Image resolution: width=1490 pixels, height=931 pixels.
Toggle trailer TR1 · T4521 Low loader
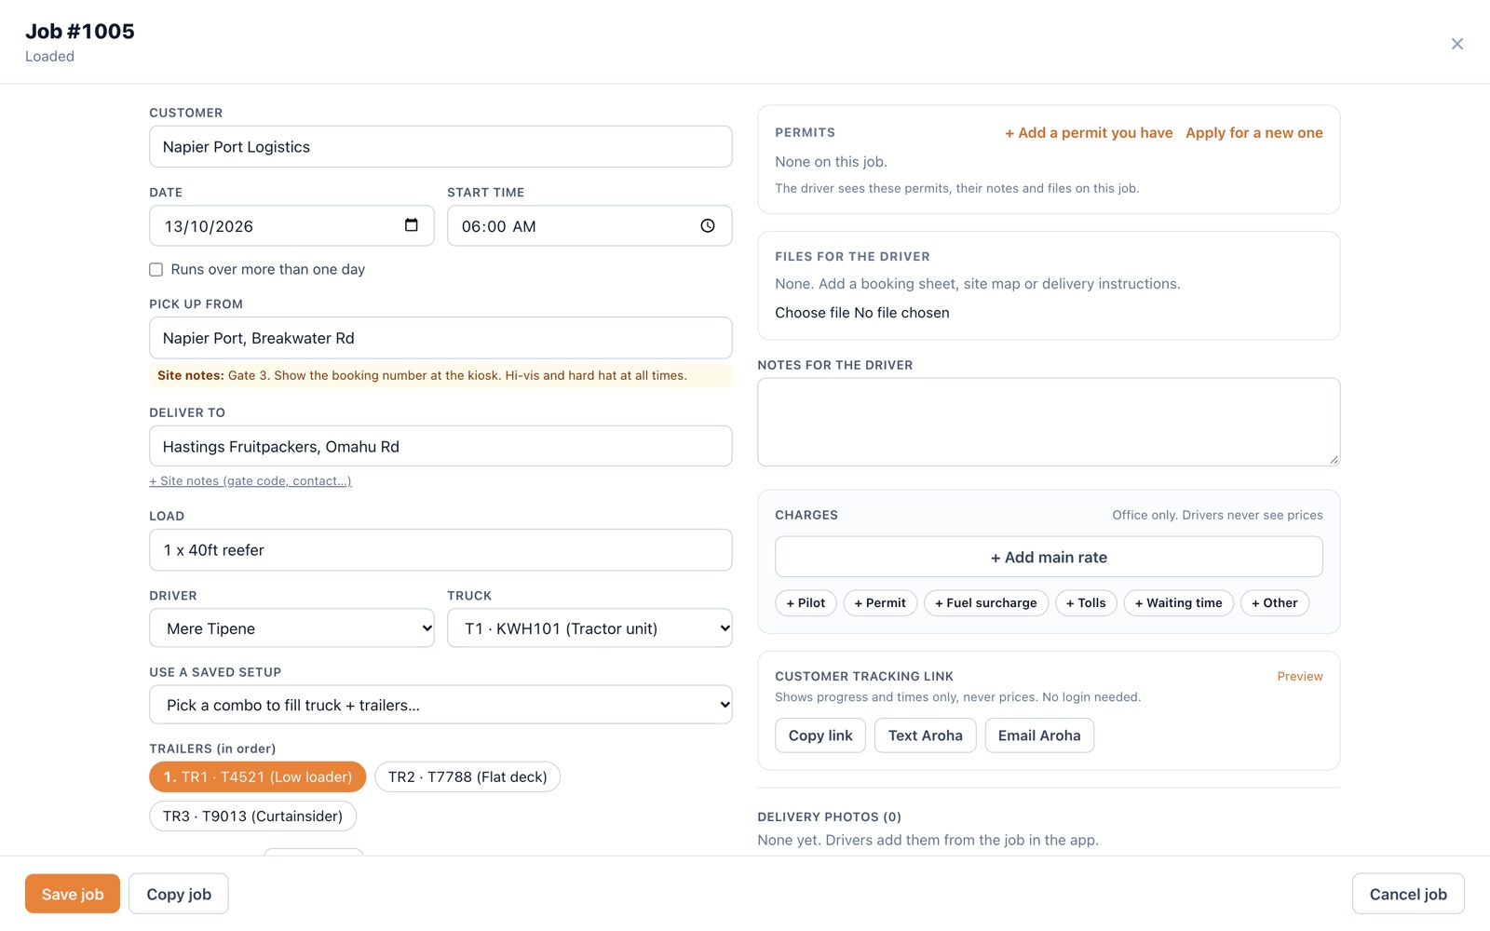257,776
